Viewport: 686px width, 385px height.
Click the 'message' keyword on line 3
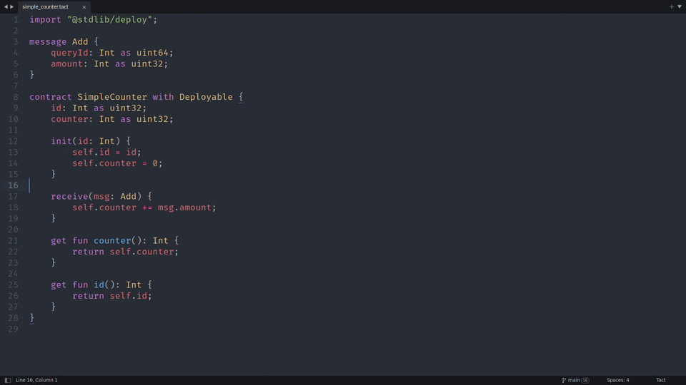coord(48,42)
